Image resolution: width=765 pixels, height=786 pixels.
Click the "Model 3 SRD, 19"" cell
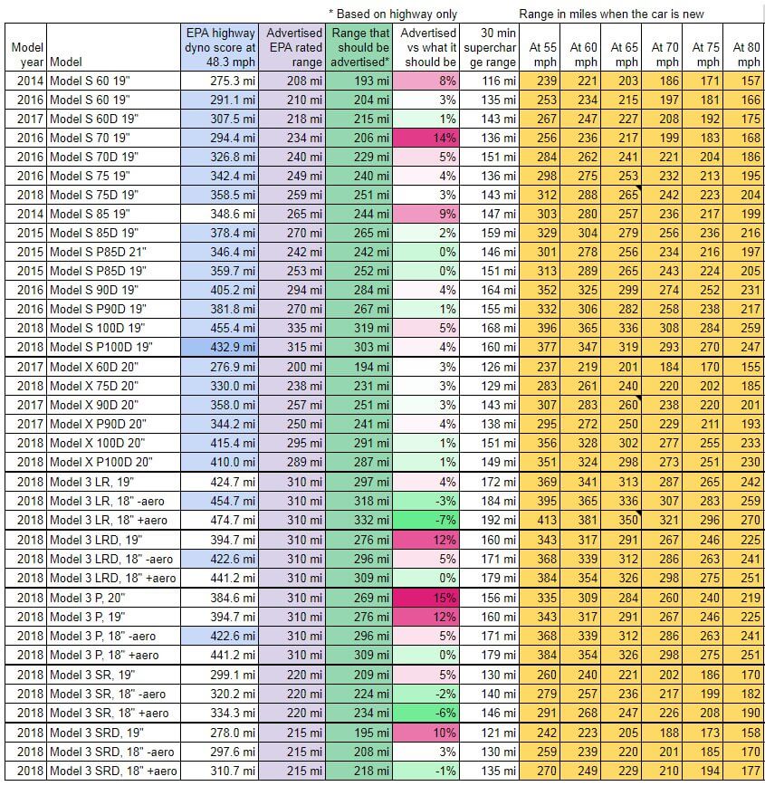(x=114, y=733)
